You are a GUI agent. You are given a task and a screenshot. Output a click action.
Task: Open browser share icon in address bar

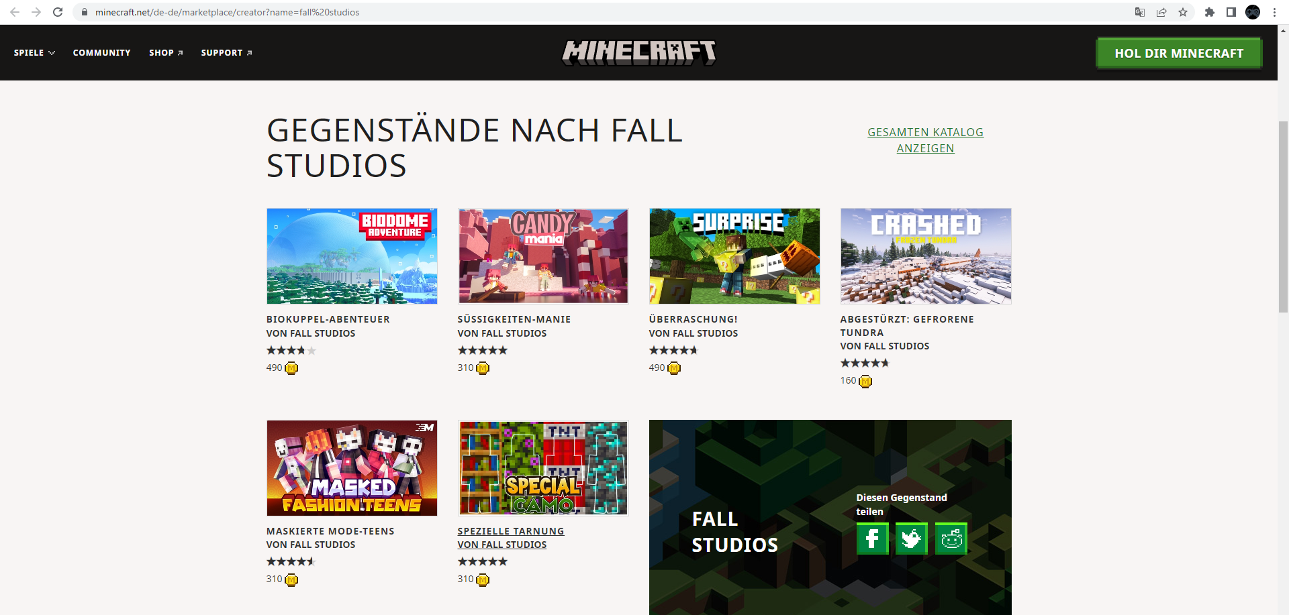click(1161, 12)
